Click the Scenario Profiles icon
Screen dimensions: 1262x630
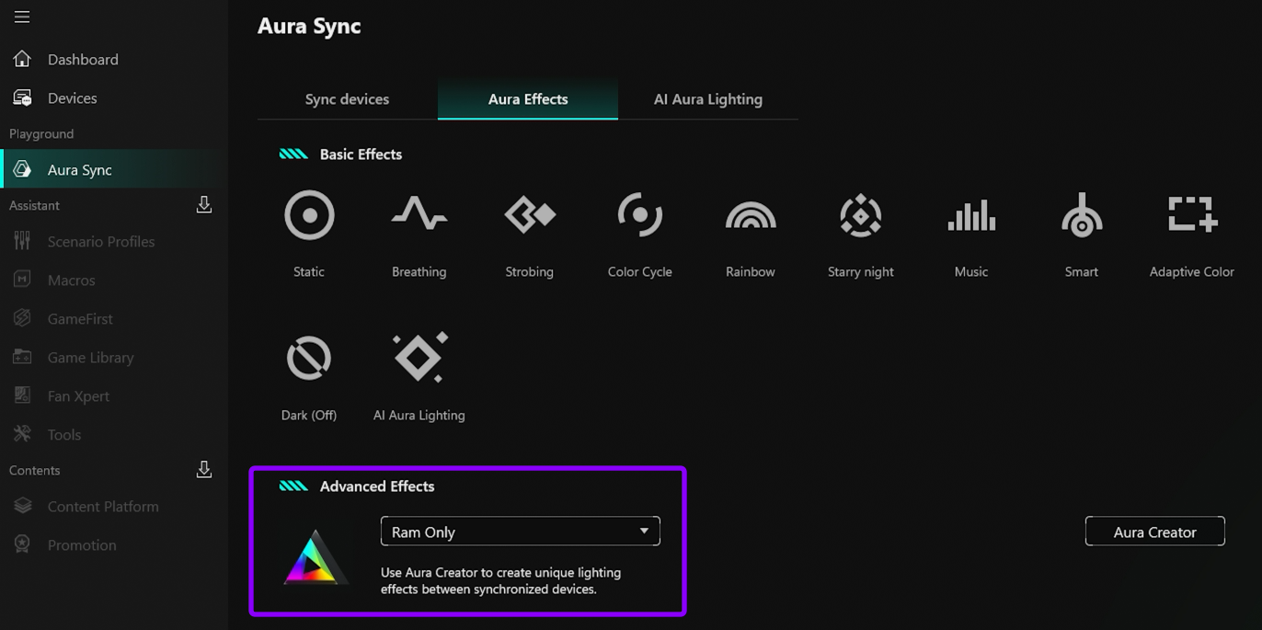tap(22, 241)
